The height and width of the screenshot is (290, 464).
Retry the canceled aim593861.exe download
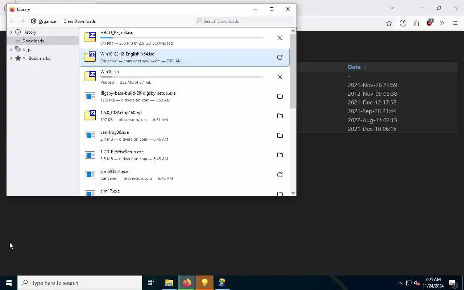click(x=280, y=175)
